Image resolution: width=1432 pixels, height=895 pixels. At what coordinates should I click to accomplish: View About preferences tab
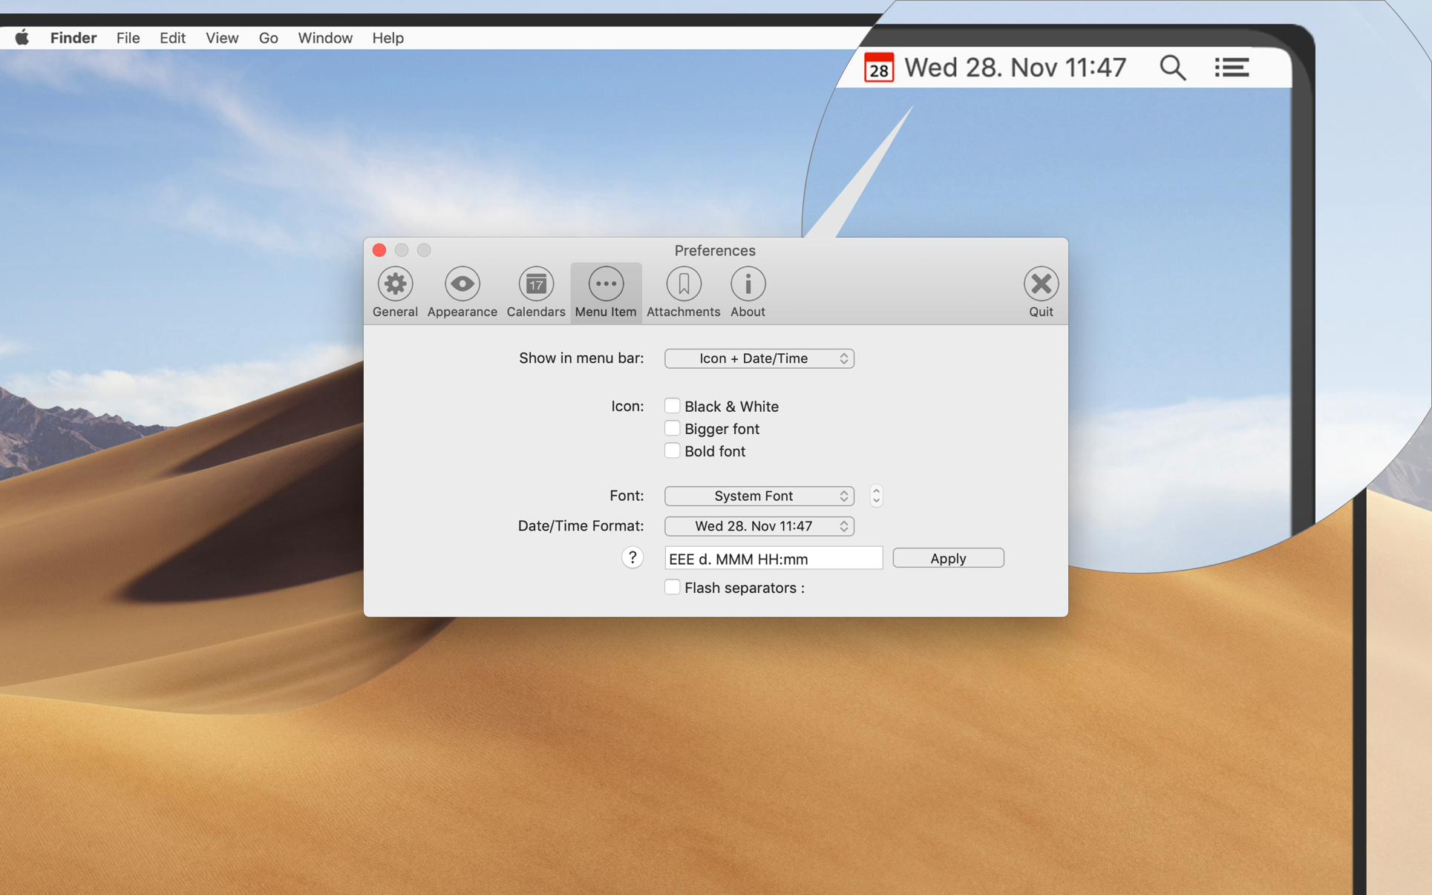[748, 292]
